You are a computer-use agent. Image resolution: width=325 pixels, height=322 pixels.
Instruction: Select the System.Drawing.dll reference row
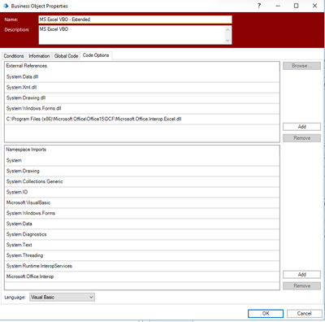coord(142,98)
